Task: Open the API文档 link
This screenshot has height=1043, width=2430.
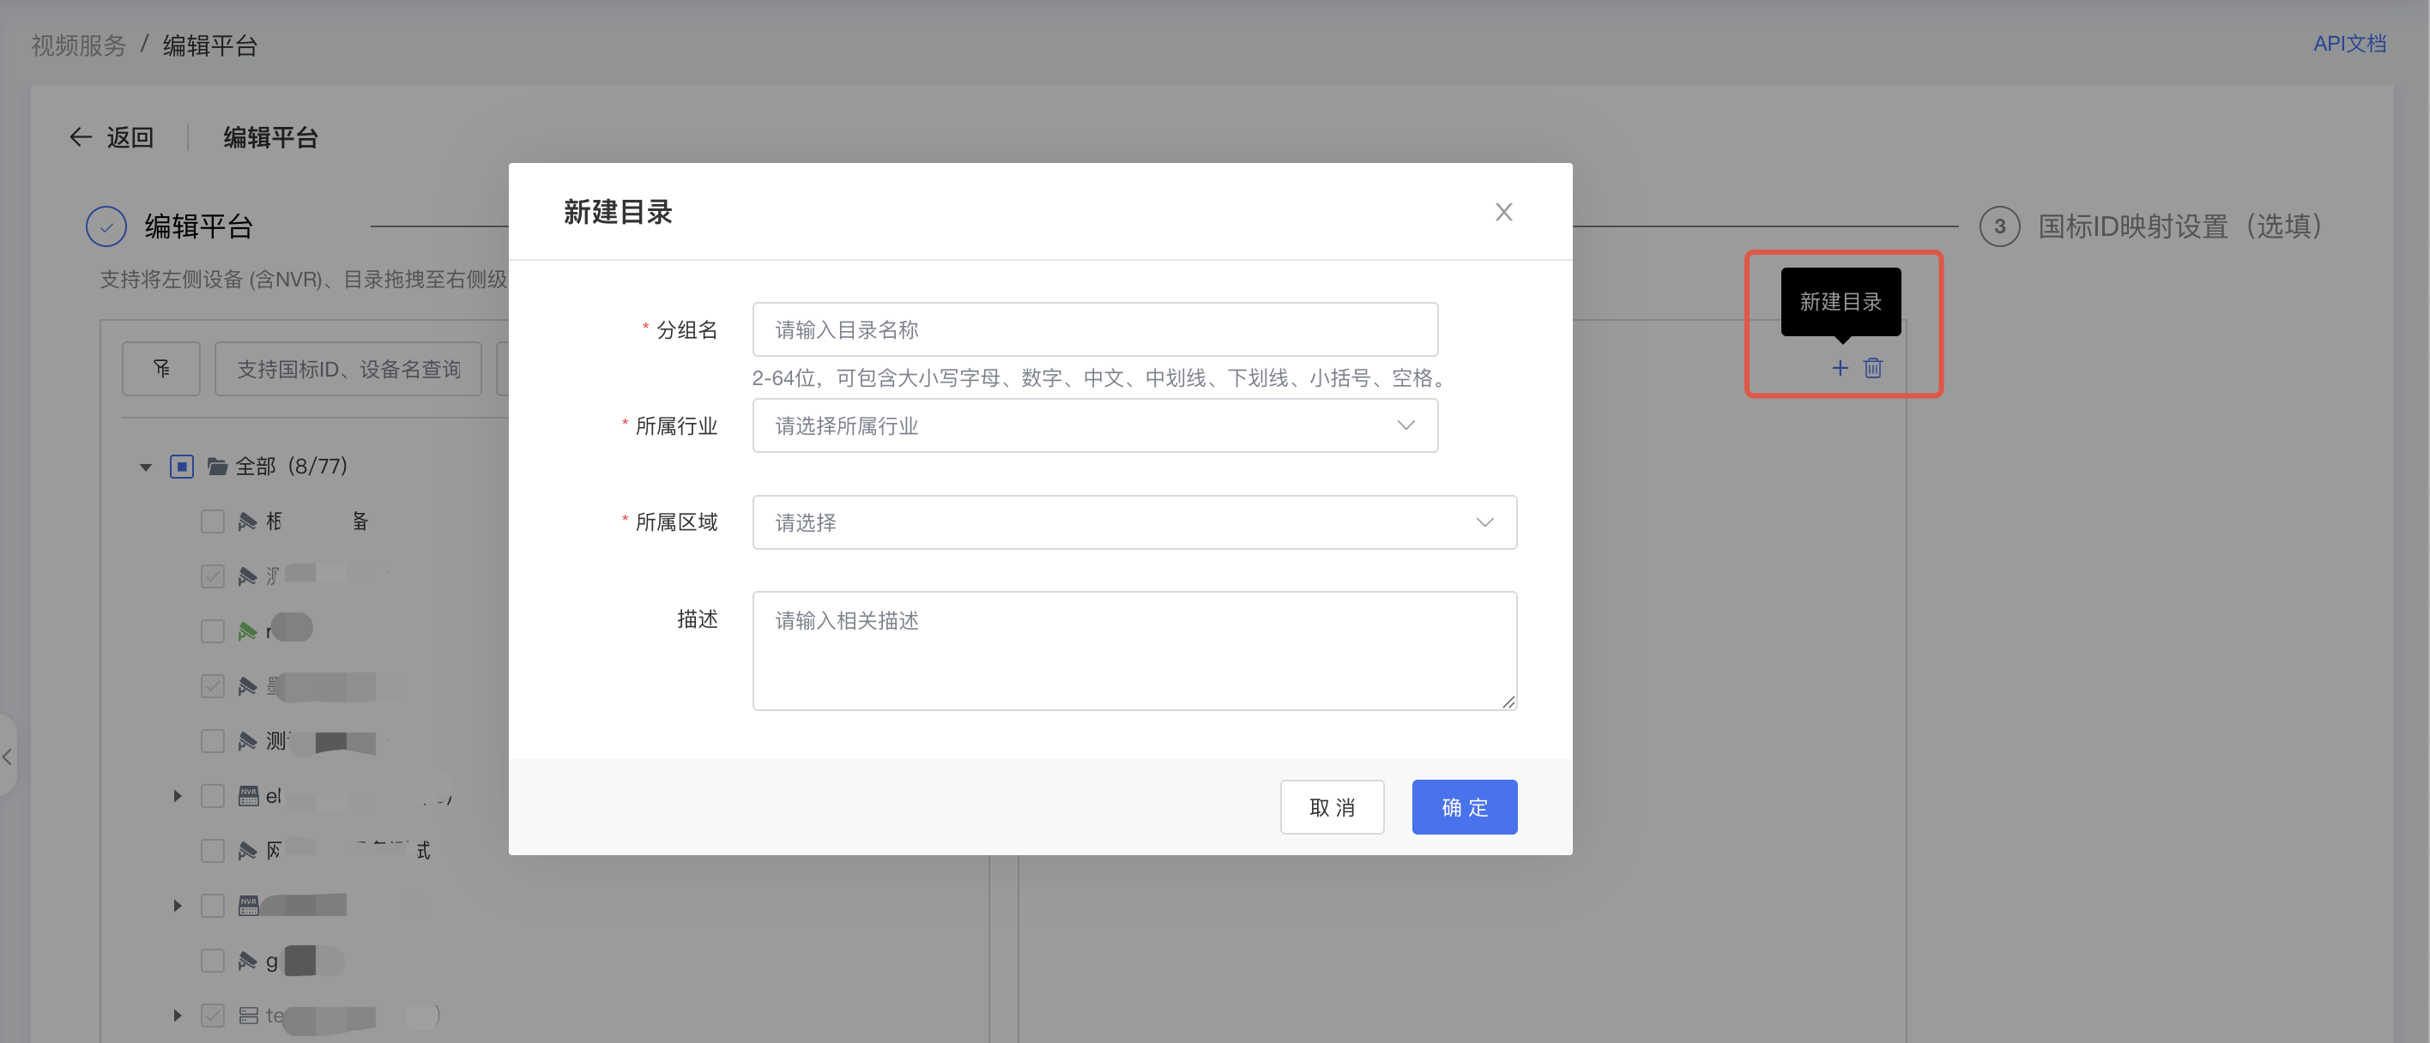Action: [2348, 44]
